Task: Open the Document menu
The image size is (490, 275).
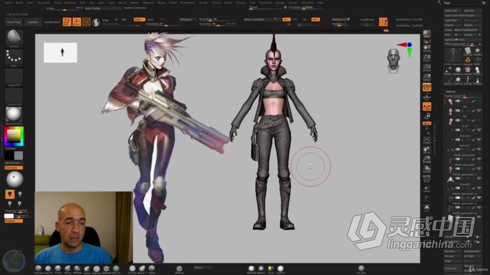Action: 44,2
